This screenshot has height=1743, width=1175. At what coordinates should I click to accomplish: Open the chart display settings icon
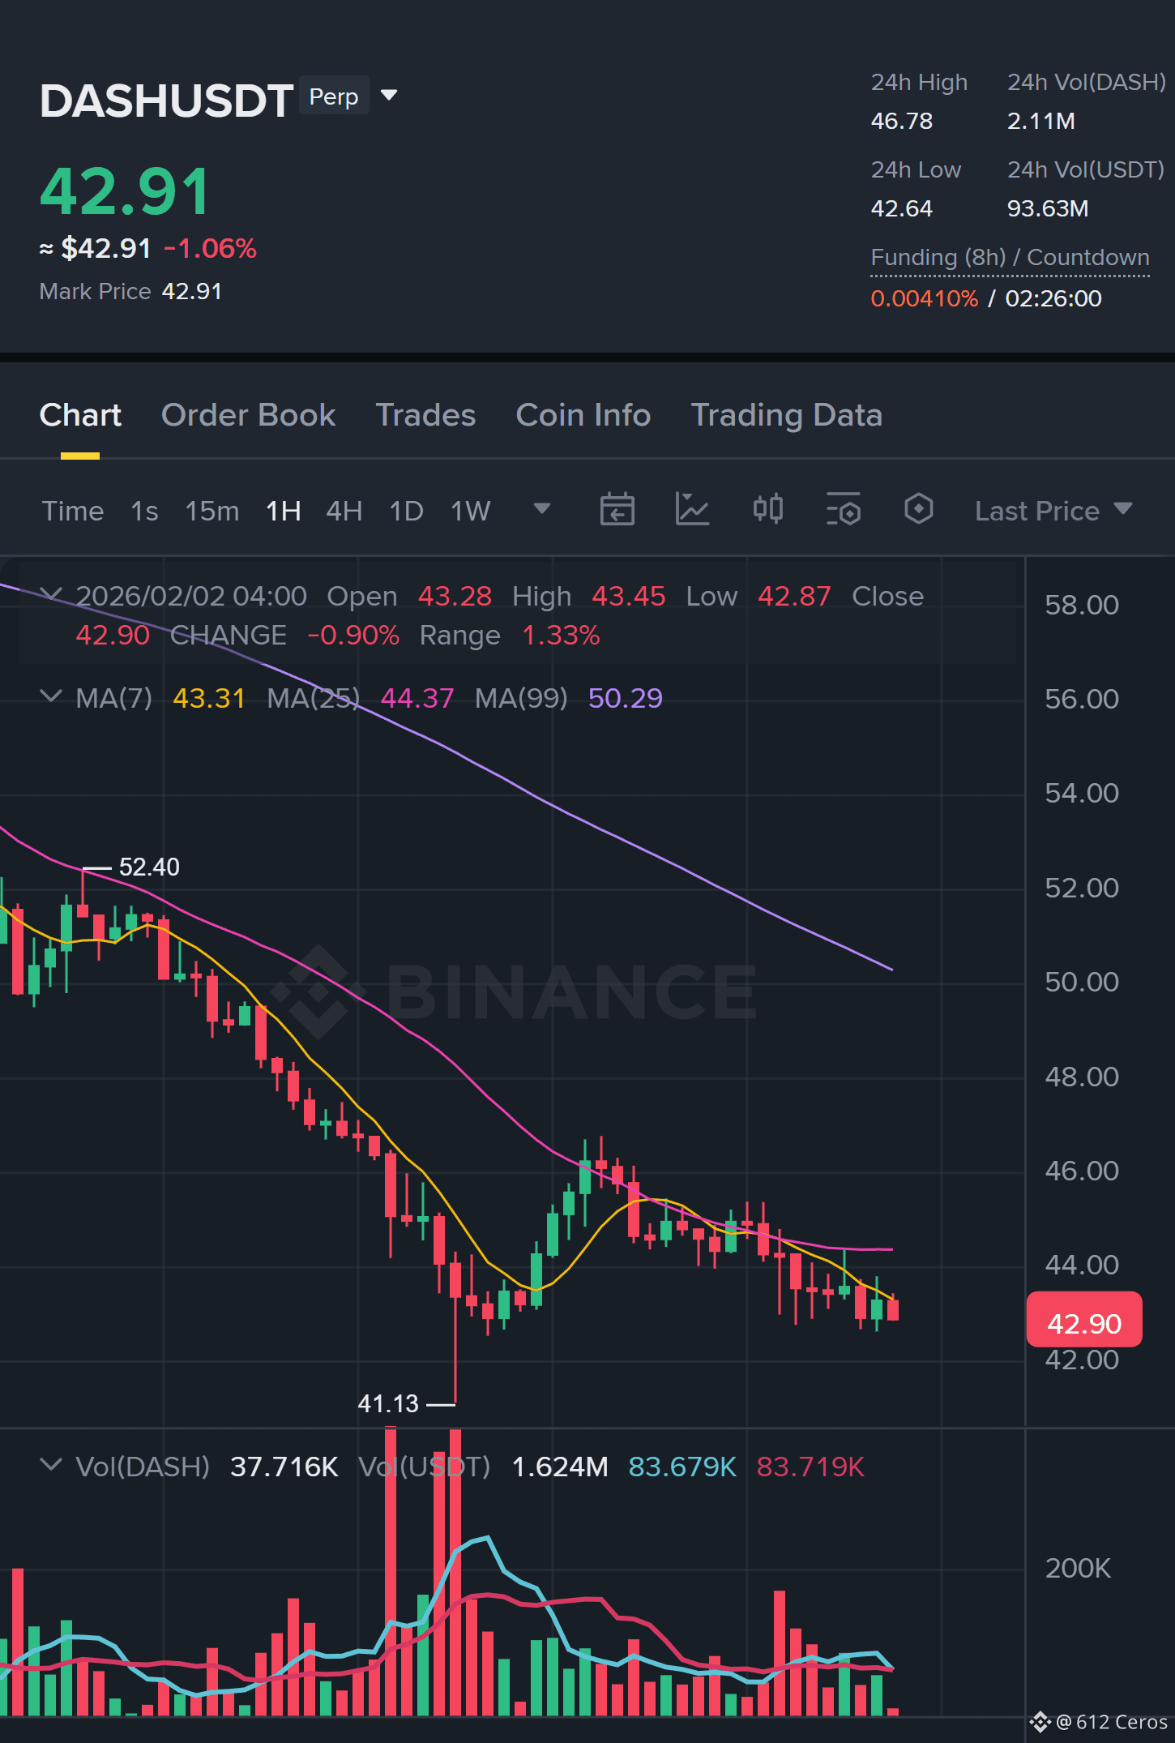[x=844, y=510]
